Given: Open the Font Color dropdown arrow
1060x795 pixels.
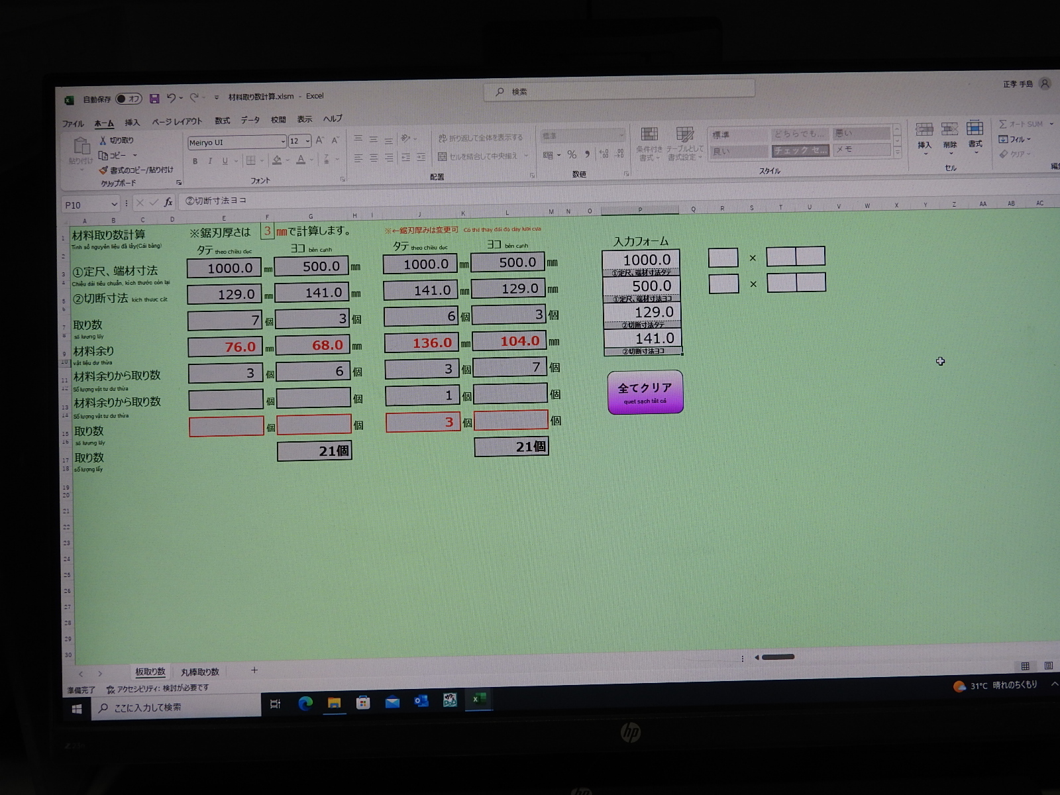Looking at the screenshot, I should click(x=311, y=160).
